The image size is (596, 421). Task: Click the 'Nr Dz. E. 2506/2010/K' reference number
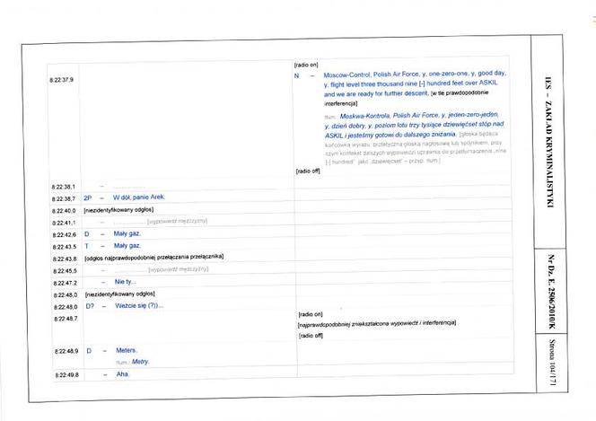[551, 292]
